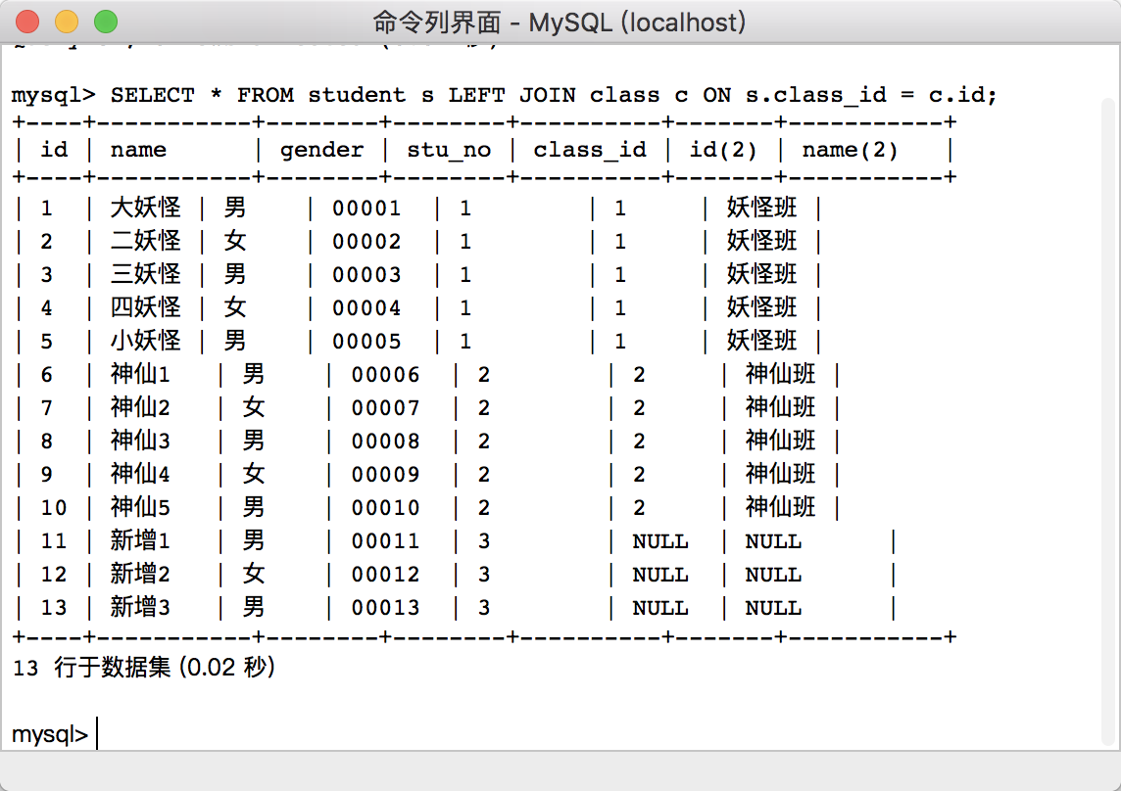Click the vertical scrollbar on the right edge

click(x=1108, y=421)
